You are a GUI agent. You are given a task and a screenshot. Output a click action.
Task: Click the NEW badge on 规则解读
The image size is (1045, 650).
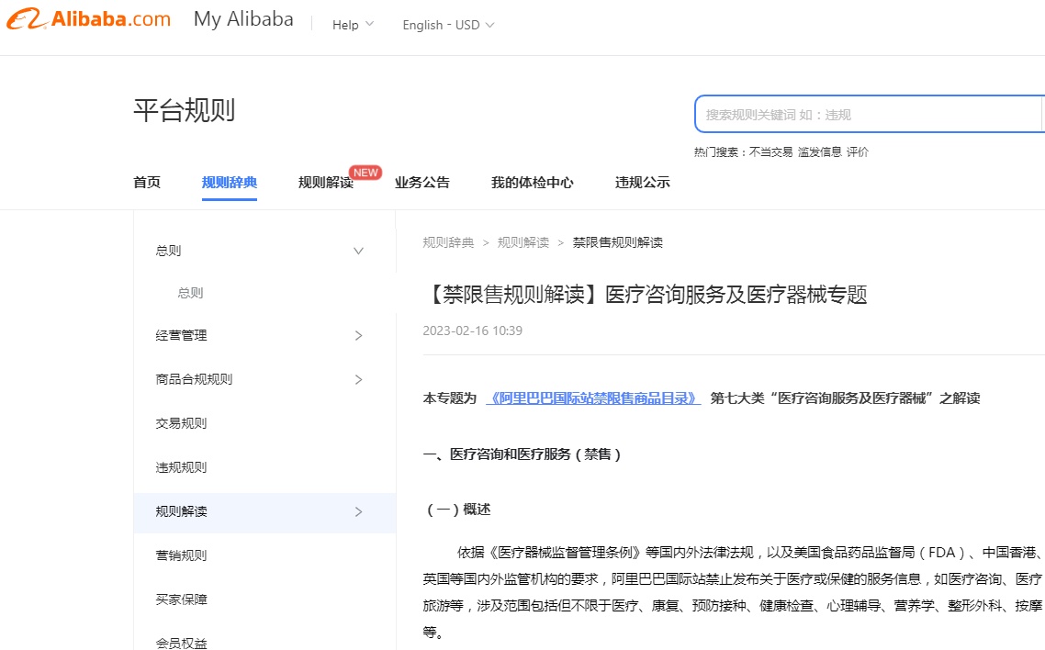(365, 173)
